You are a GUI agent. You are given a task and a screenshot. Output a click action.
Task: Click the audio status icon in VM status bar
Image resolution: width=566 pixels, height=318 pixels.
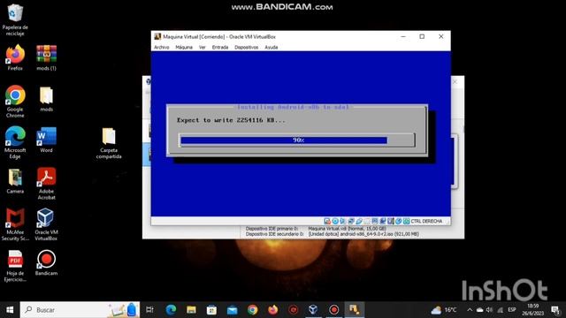point(342,221)
